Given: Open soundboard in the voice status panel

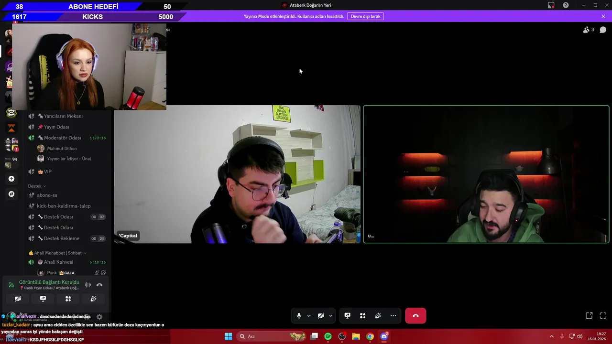Looking at the screenshot, I should (x=93, y=299).
